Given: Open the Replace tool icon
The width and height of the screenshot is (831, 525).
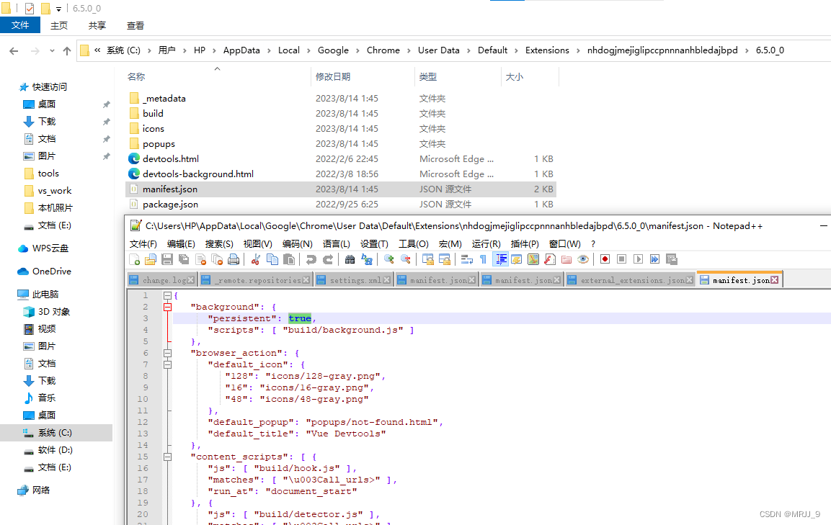Looking at the screenshot, I should pos(367,259).
